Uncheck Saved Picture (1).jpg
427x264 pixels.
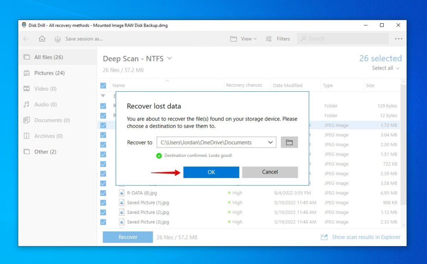(x=103, y=202)
